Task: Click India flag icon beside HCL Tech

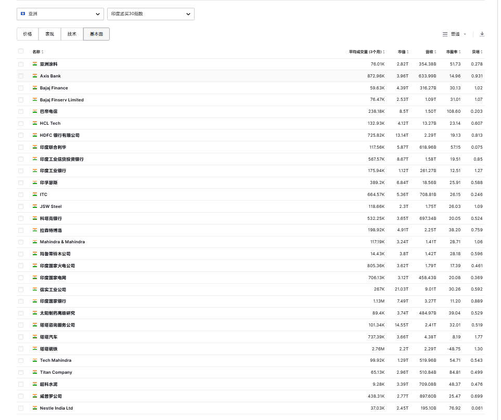Action: 35,123
